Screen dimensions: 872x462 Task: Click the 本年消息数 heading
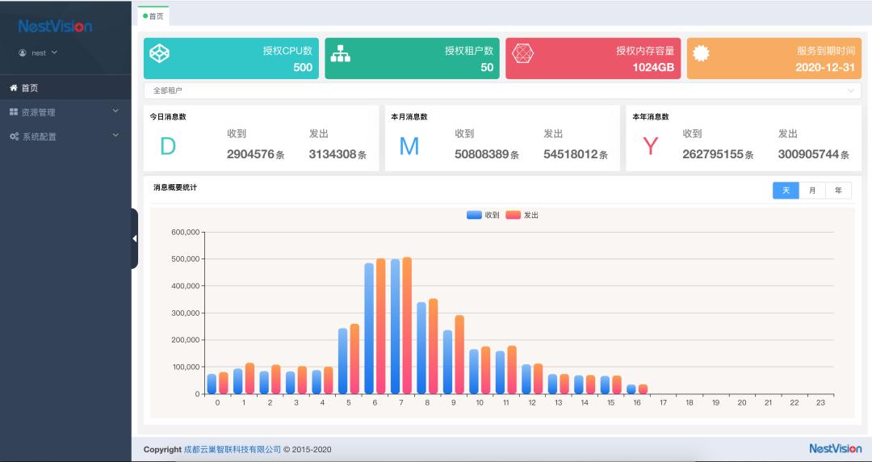[651, 117]
